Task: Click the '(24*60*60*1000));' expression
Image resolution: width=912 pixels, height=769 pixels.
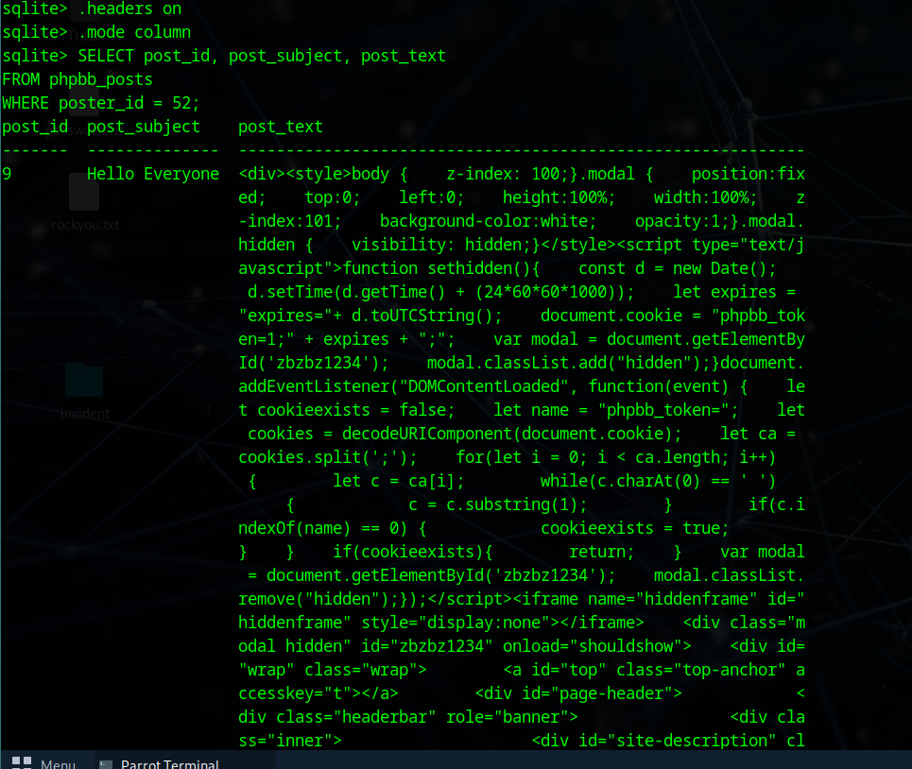Action: coord(555,292)
